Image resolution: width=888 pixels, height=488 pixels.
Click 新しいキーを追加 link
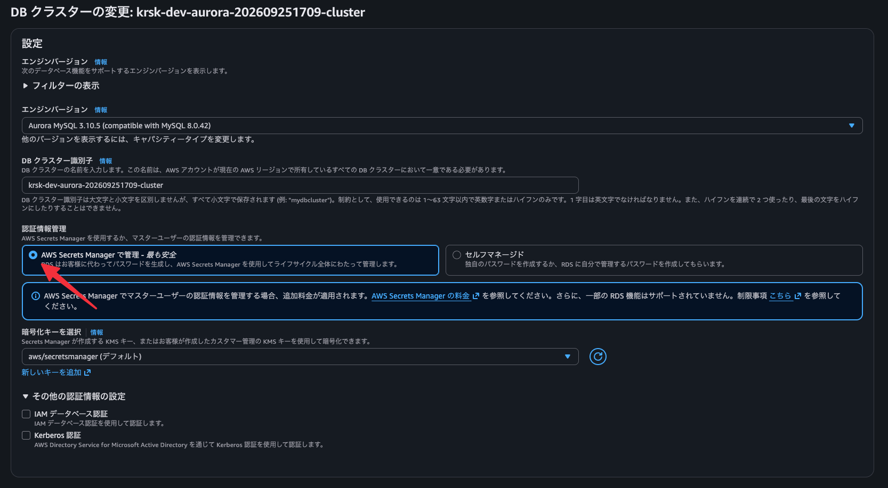click(56, 373)
